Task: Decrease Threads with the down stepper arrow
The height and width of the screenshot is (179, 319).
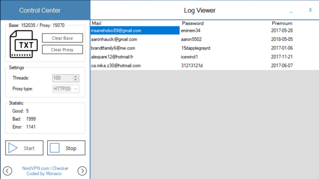Action: tap(76, 80)
